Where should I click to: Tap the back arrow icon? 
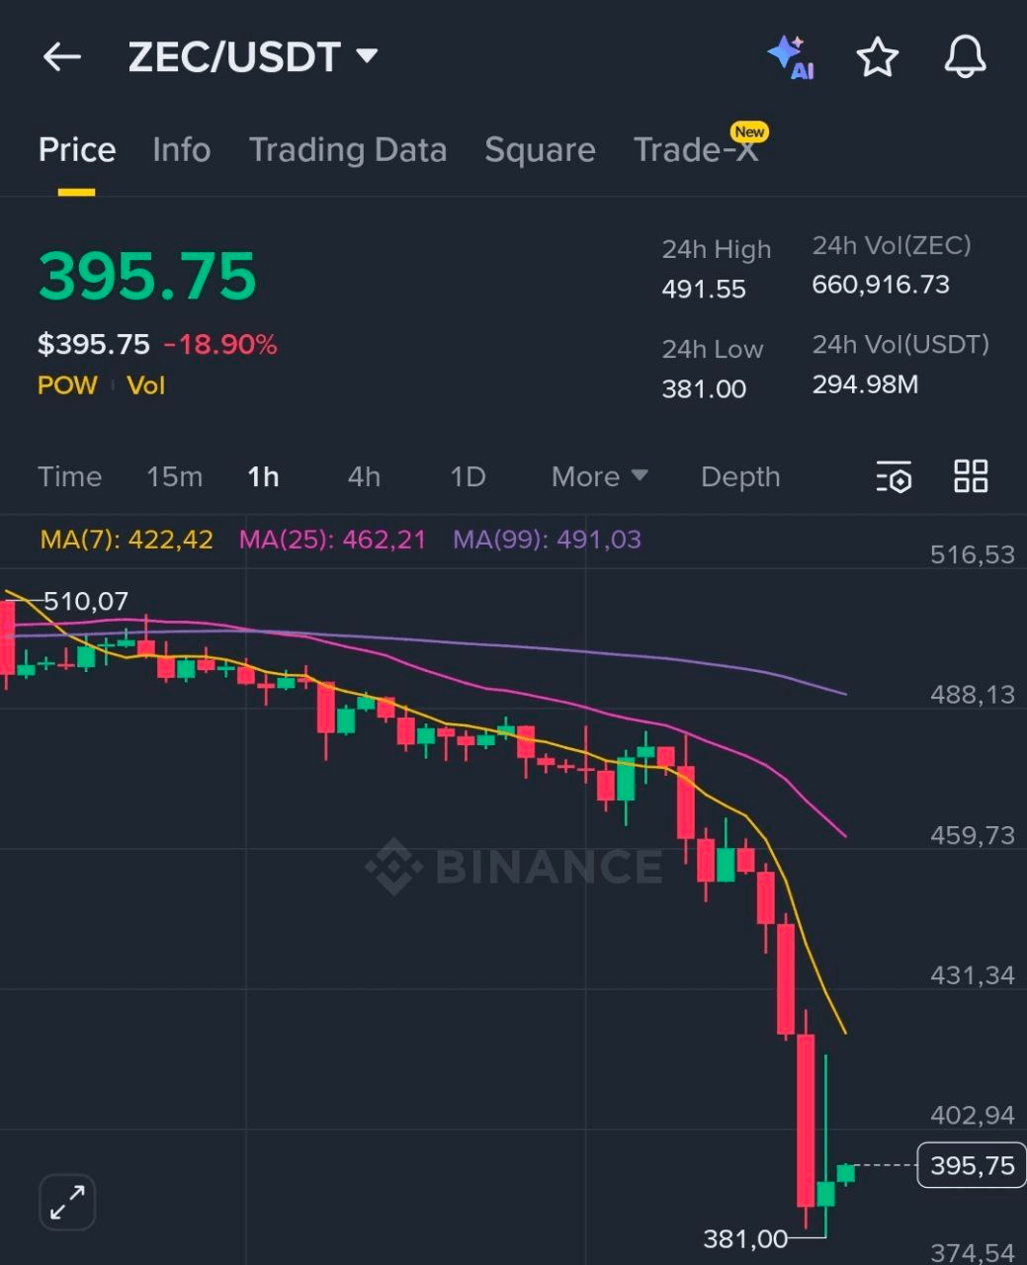coord(61,57)
